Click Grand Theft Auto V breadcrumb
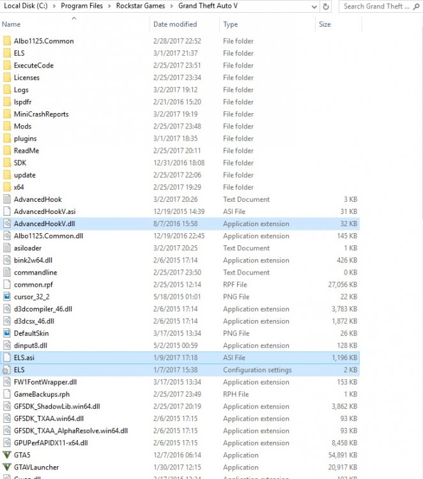 [208, 6]
